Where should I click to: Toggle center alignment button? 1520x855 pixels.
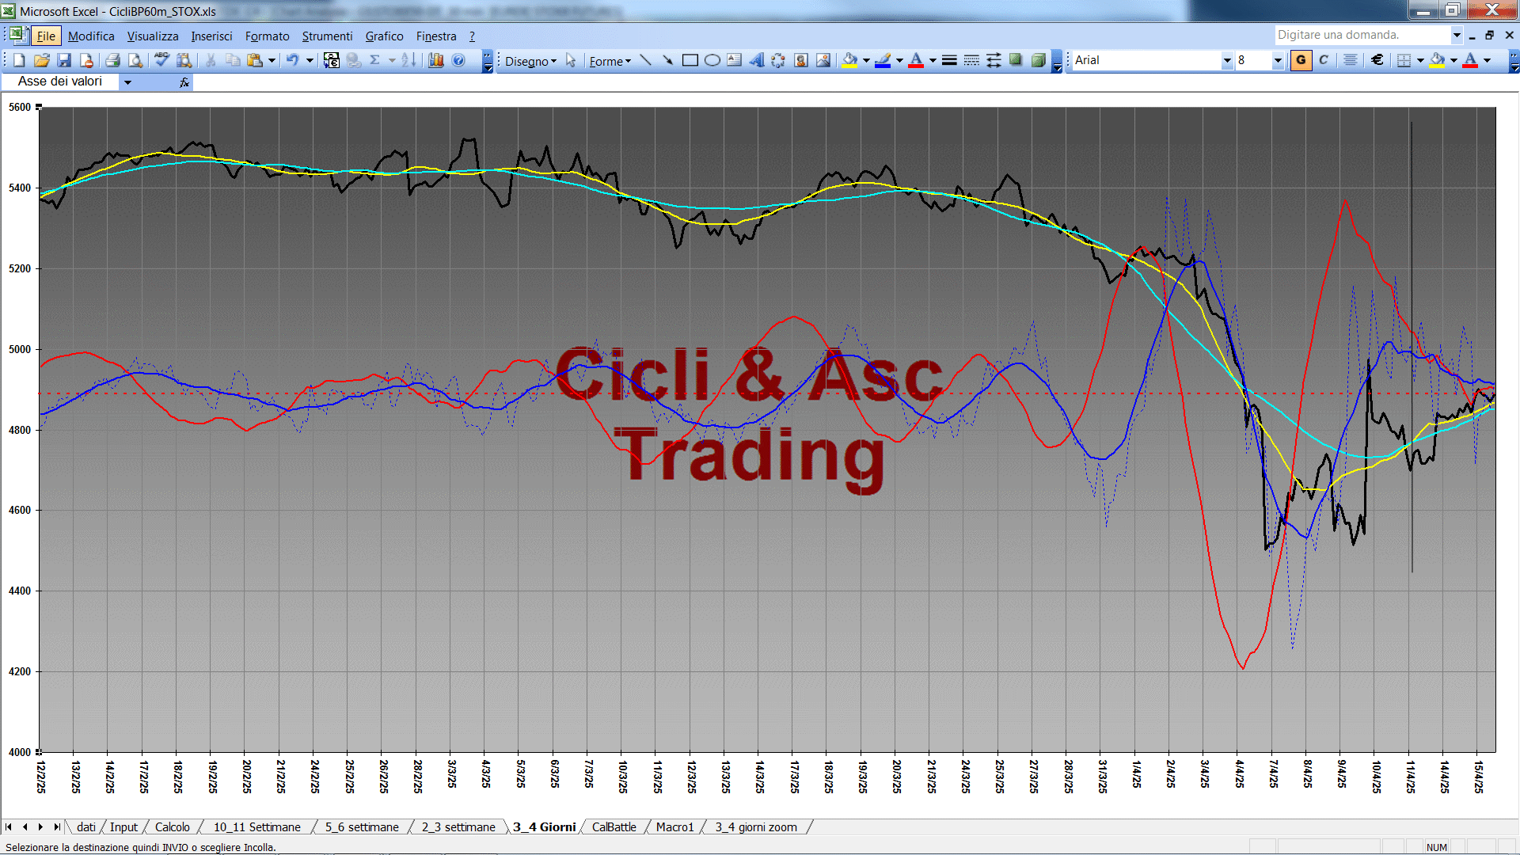[1351, 60]
